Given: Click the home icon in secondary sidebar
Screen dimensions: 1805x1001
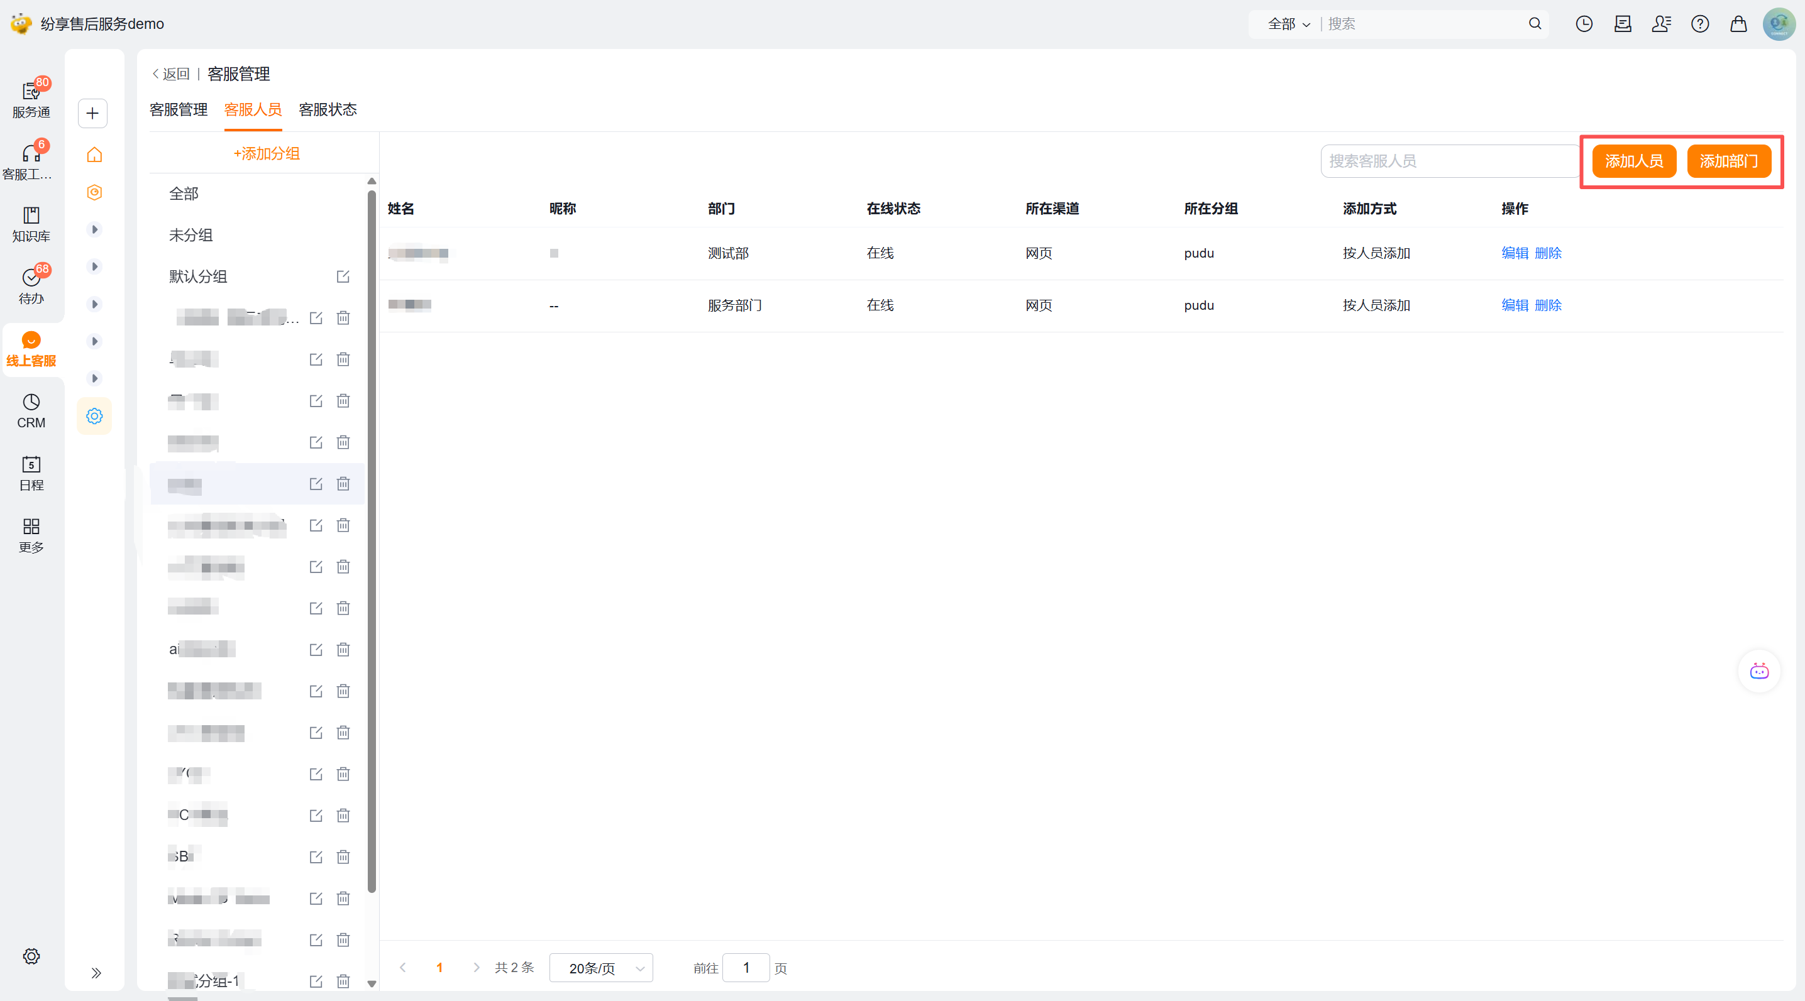Looking at the screenshot, I should pos(94,155).
